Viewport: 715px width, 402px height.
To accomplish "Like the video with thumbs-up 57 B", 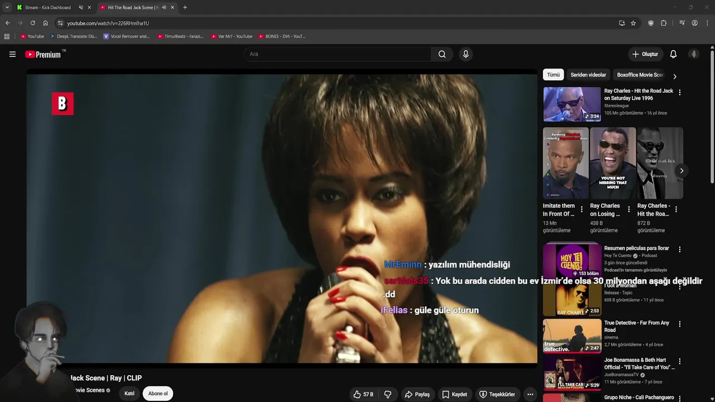I will 363,394.
